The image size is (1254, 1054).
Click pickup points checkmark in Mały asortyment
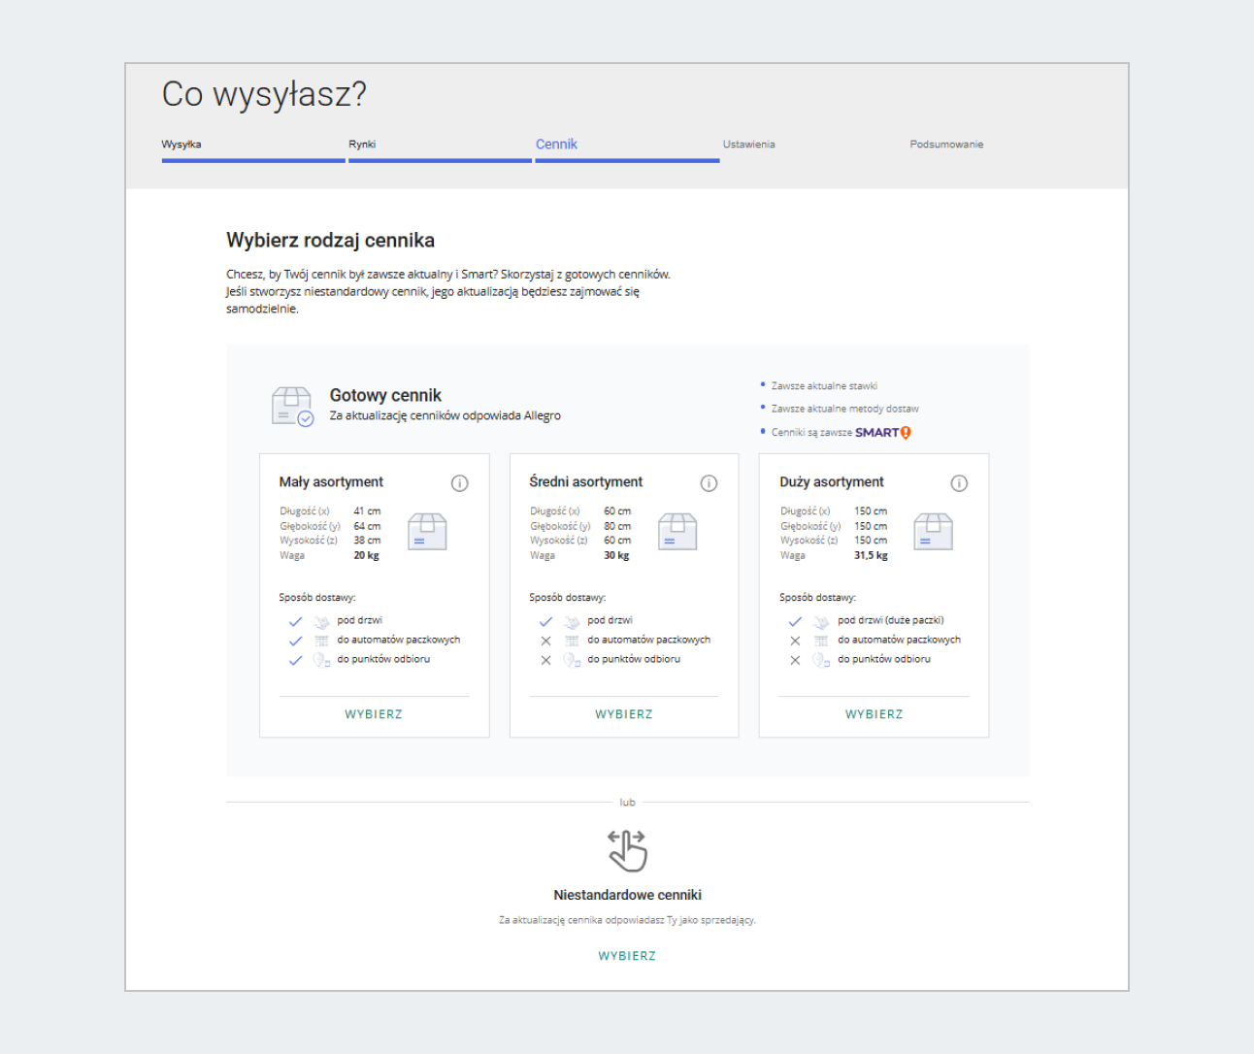(296, 660)
